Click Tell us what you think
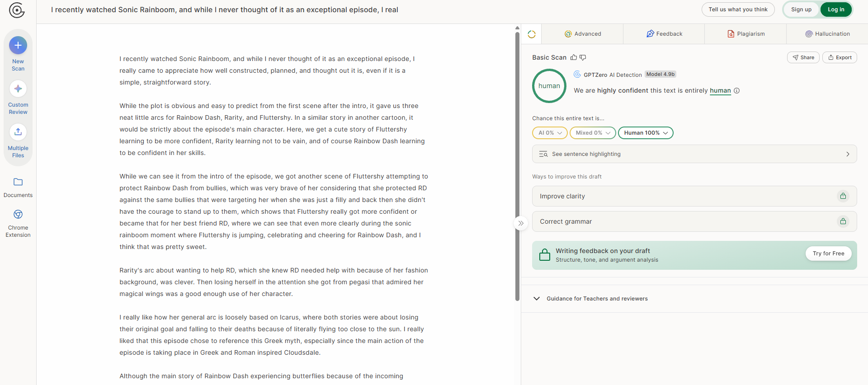Screen dimensions: 868x385 click(x=738, y=9)
